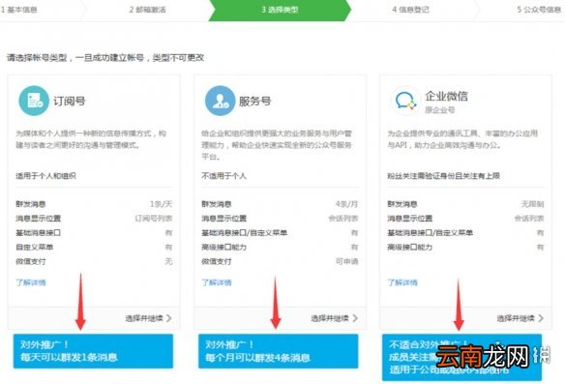Click the 企业微信 card title
The height and width of the screenshot is (384, 565).
pyautogui.click(x=446, y=96)
